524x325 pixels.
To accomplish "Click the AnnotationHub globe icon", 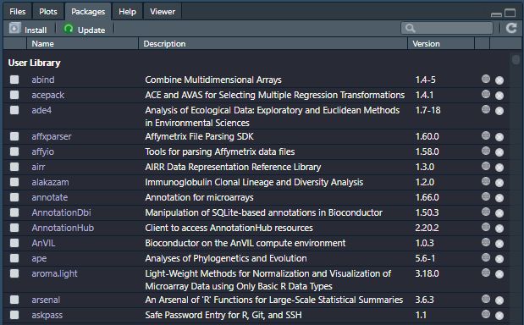I will pos(486,228).
